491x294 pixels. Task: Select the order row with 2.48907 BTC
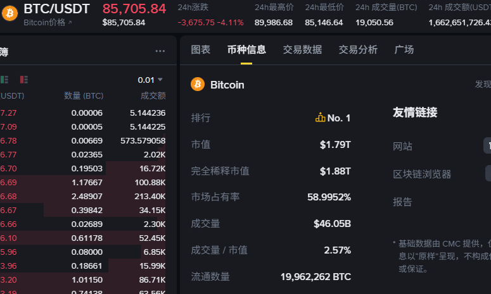pos(82,196)
